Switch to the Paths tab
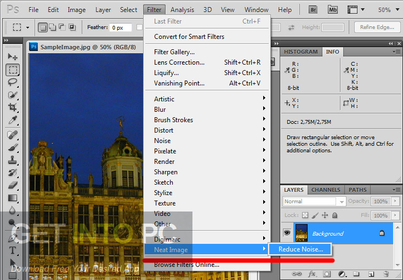403x280 pixels. pos(357,190)
